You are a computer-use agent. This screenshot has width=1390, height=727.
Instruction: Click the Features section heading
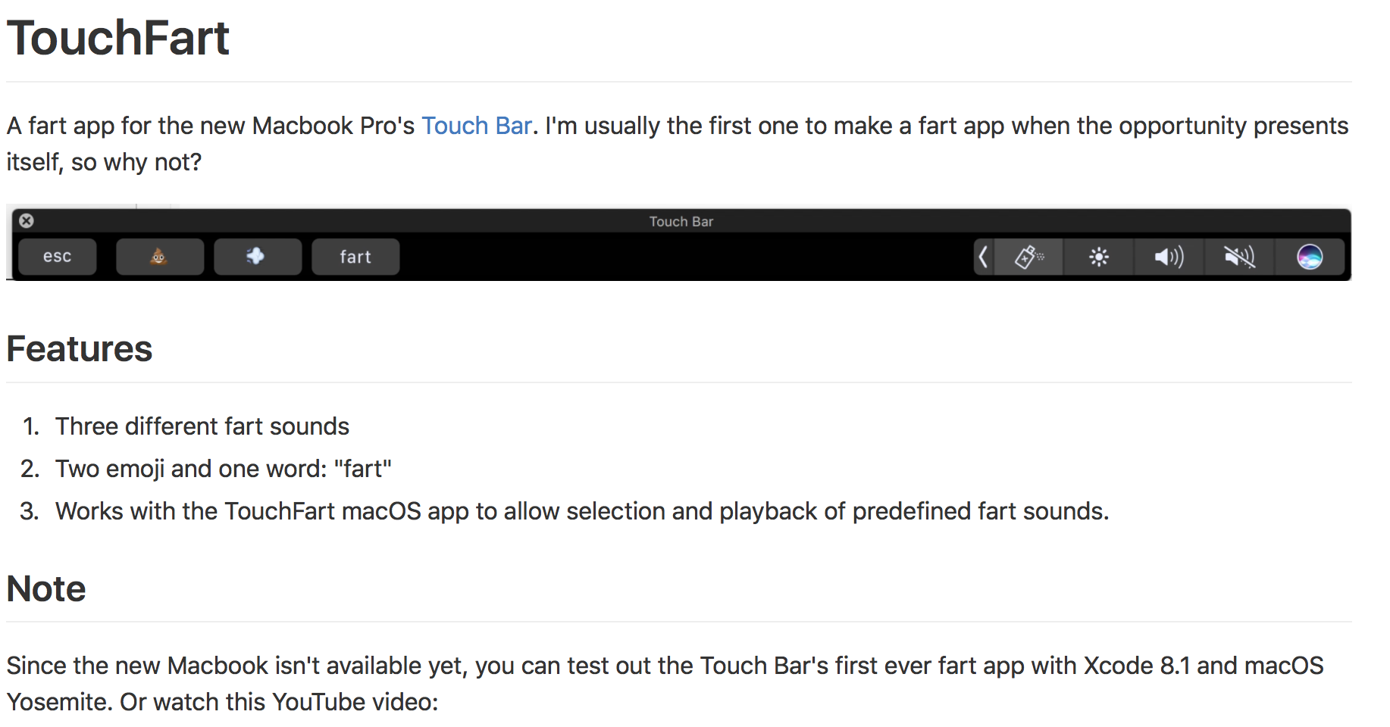pyautogui.click(x=80, y=349)
